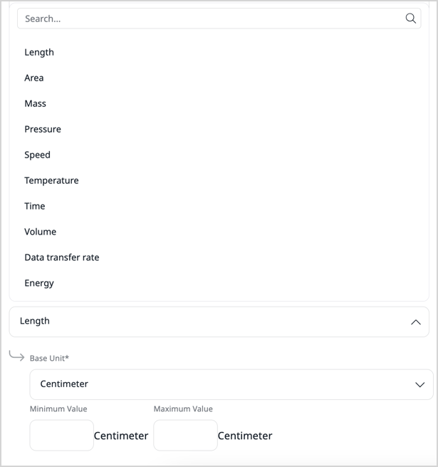Click the Length selected value field
The width and height of the screenshot is (438, 467).
click(207, 322)
